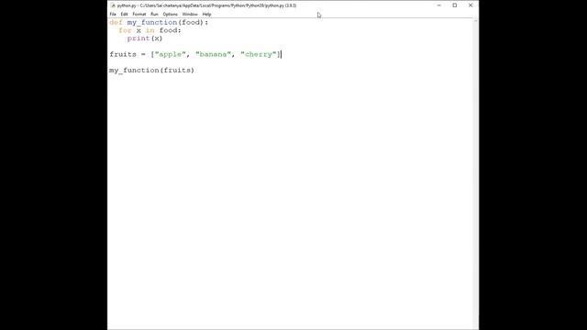Click the vertical scrollbar of the editor
This screenshot has width=587, height=330.
coord(475,174)
